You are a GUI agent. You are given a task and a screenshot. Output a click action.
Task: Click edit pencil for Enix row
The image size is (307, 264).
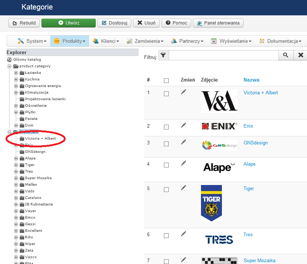(183, 125)
